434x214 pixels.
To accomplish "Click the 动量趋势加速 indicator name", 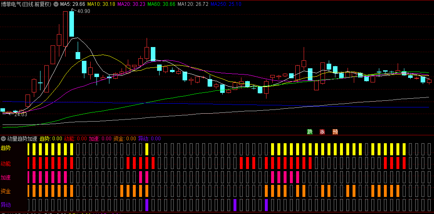I will click(x=22, y=139).
